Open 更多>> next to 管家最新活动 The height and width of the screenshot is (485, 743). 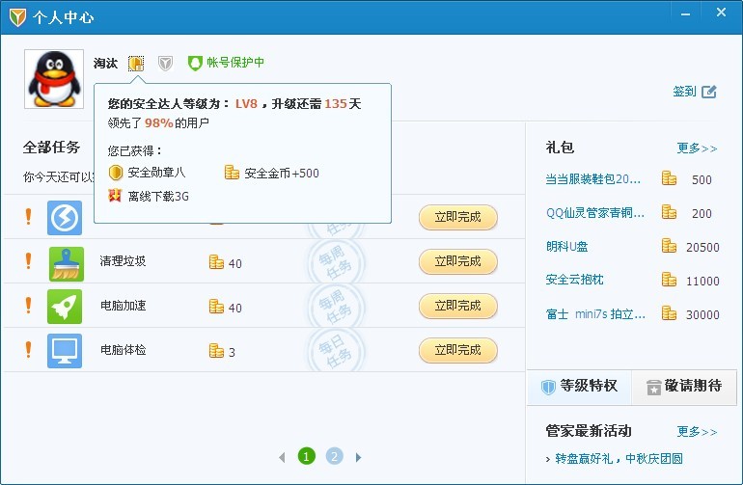click(x=697, y=431)
